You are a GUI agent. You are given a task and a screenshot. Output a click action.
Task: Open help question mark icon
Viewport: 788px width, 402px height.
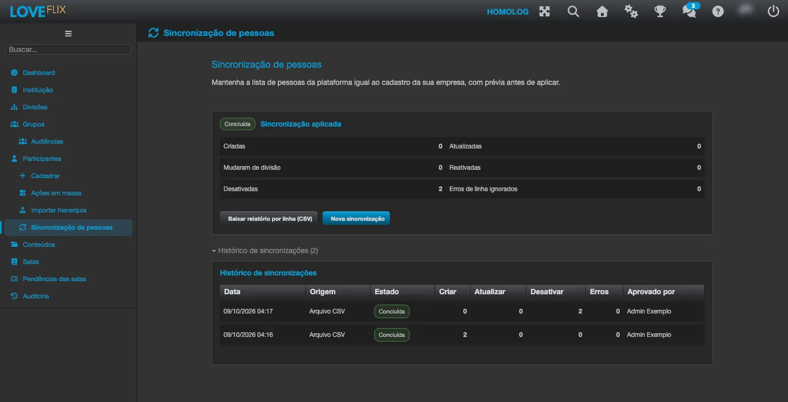[718, 11]
